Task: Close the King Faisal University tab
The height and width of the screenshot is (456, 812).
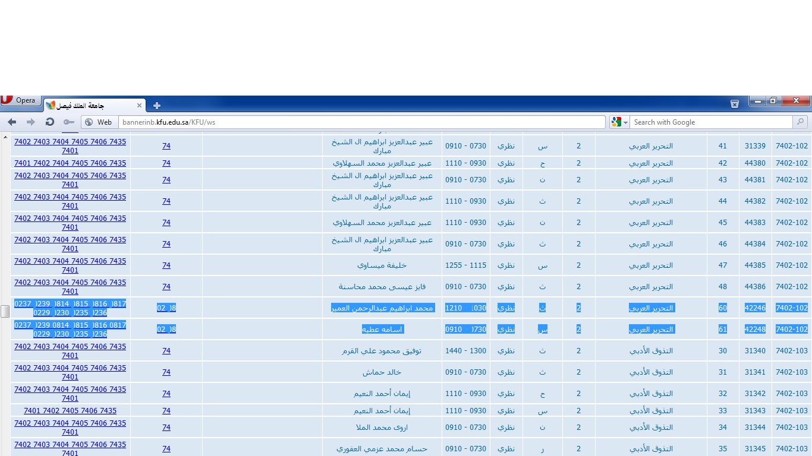Action: (x=140, y=106)
